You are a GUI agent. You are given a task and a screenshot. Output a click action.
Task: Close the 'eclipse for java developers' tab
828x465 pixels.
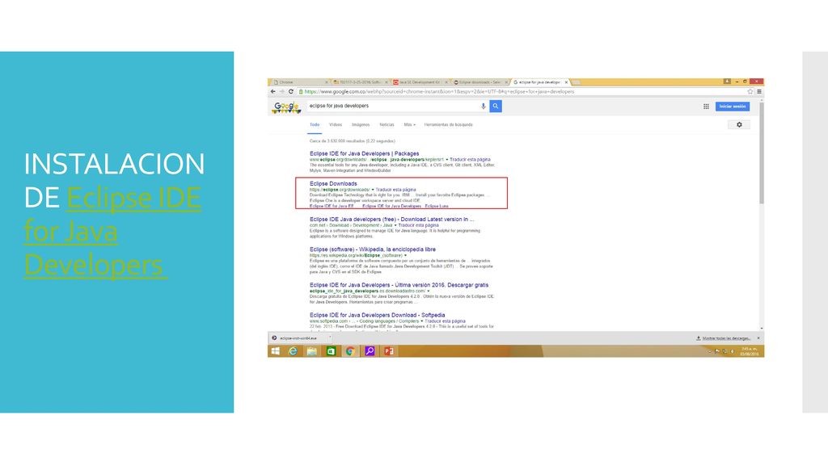(566, 82)
